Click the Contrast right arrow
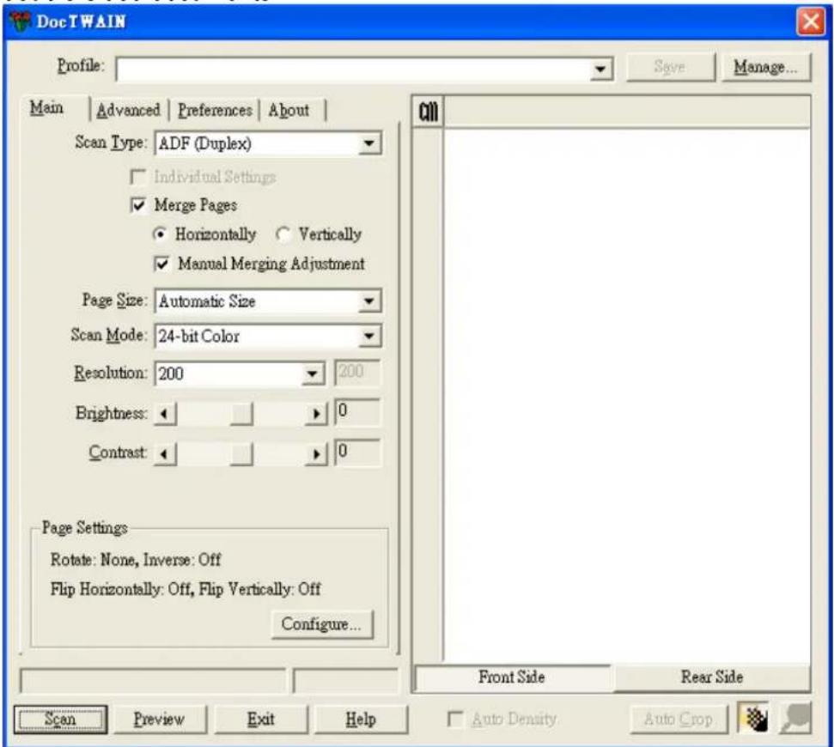 316,453
